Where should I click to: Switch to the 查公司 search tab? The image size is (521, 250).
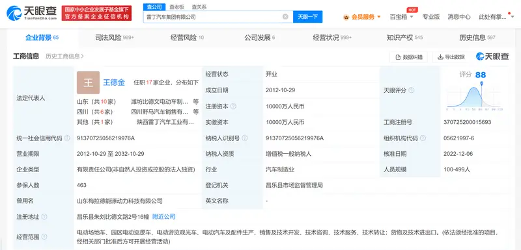point(154,6)
